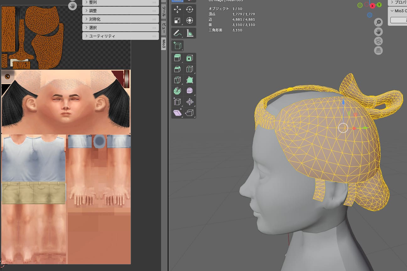407x271 pixels.
Task: Expand the 調整 panel
Action: point(121,11)
